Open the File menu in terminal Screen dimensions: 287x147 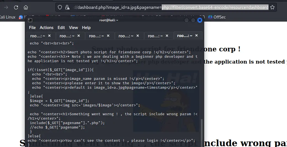(x=32, y=28)
